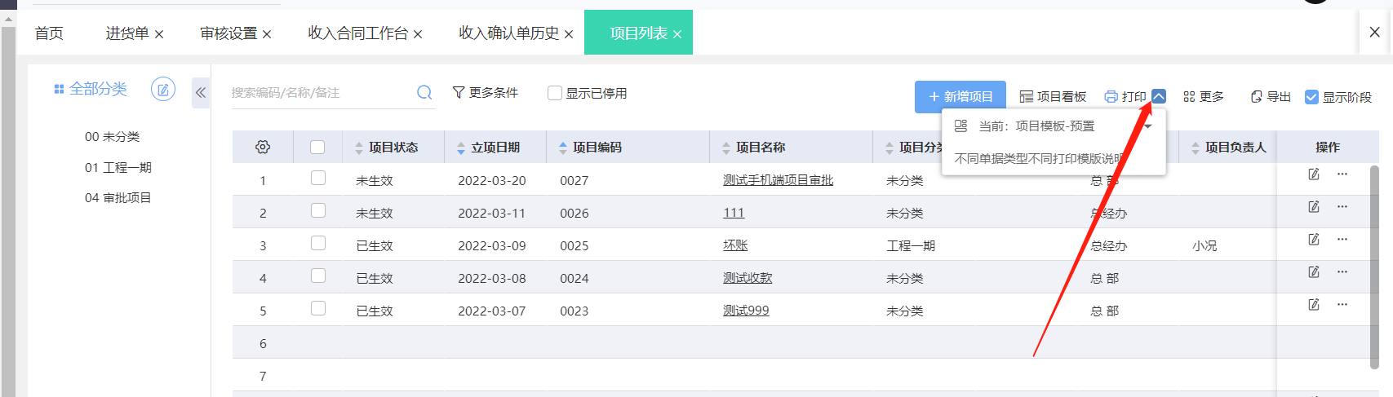Open table column settings gear
Screen dimensions: 1393x397
pos(263,148)
